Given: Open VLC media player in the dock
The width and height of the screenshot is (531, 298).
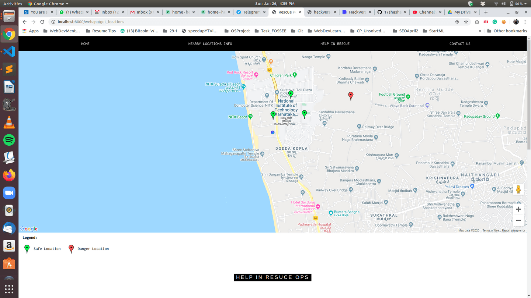Looking at the screenshot, I should [9, 122].
